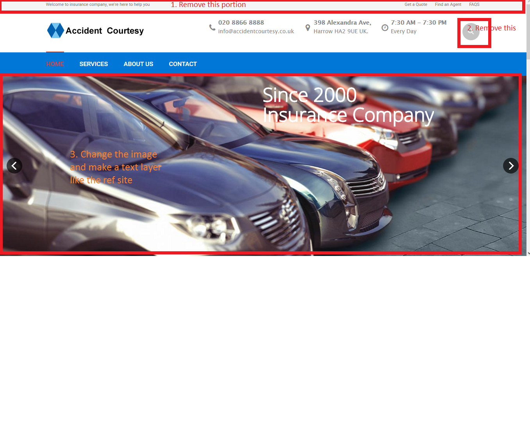530x442 pixels.
Task: Open the HOME menu item
Action: pyautogui.click(x=55, y=64)
